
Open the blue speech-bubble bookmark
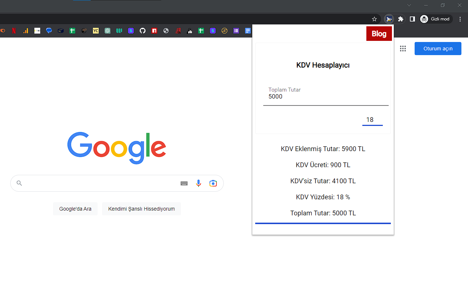point(49,31)
